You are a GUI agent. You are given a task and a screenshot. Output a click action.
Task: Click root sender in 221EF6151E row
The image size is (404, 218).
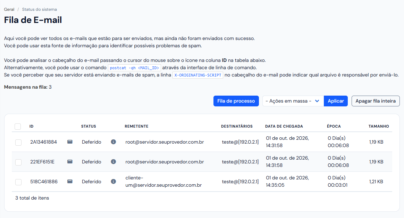tap(165, 162)
